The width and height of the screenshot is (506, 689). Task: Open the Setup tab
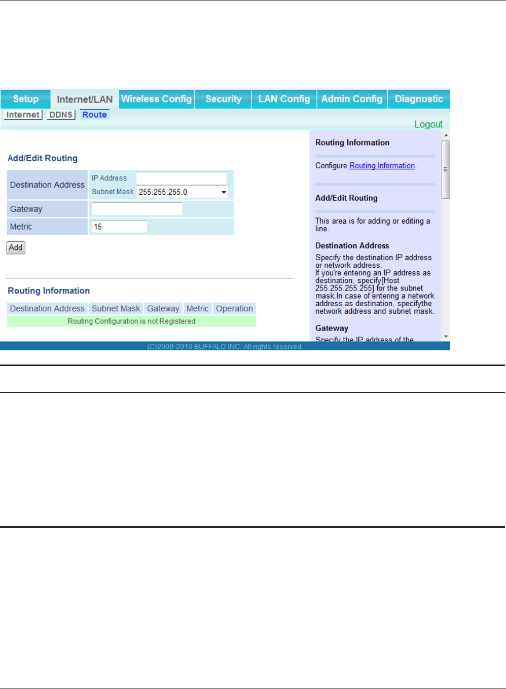[x=25, y=99]
